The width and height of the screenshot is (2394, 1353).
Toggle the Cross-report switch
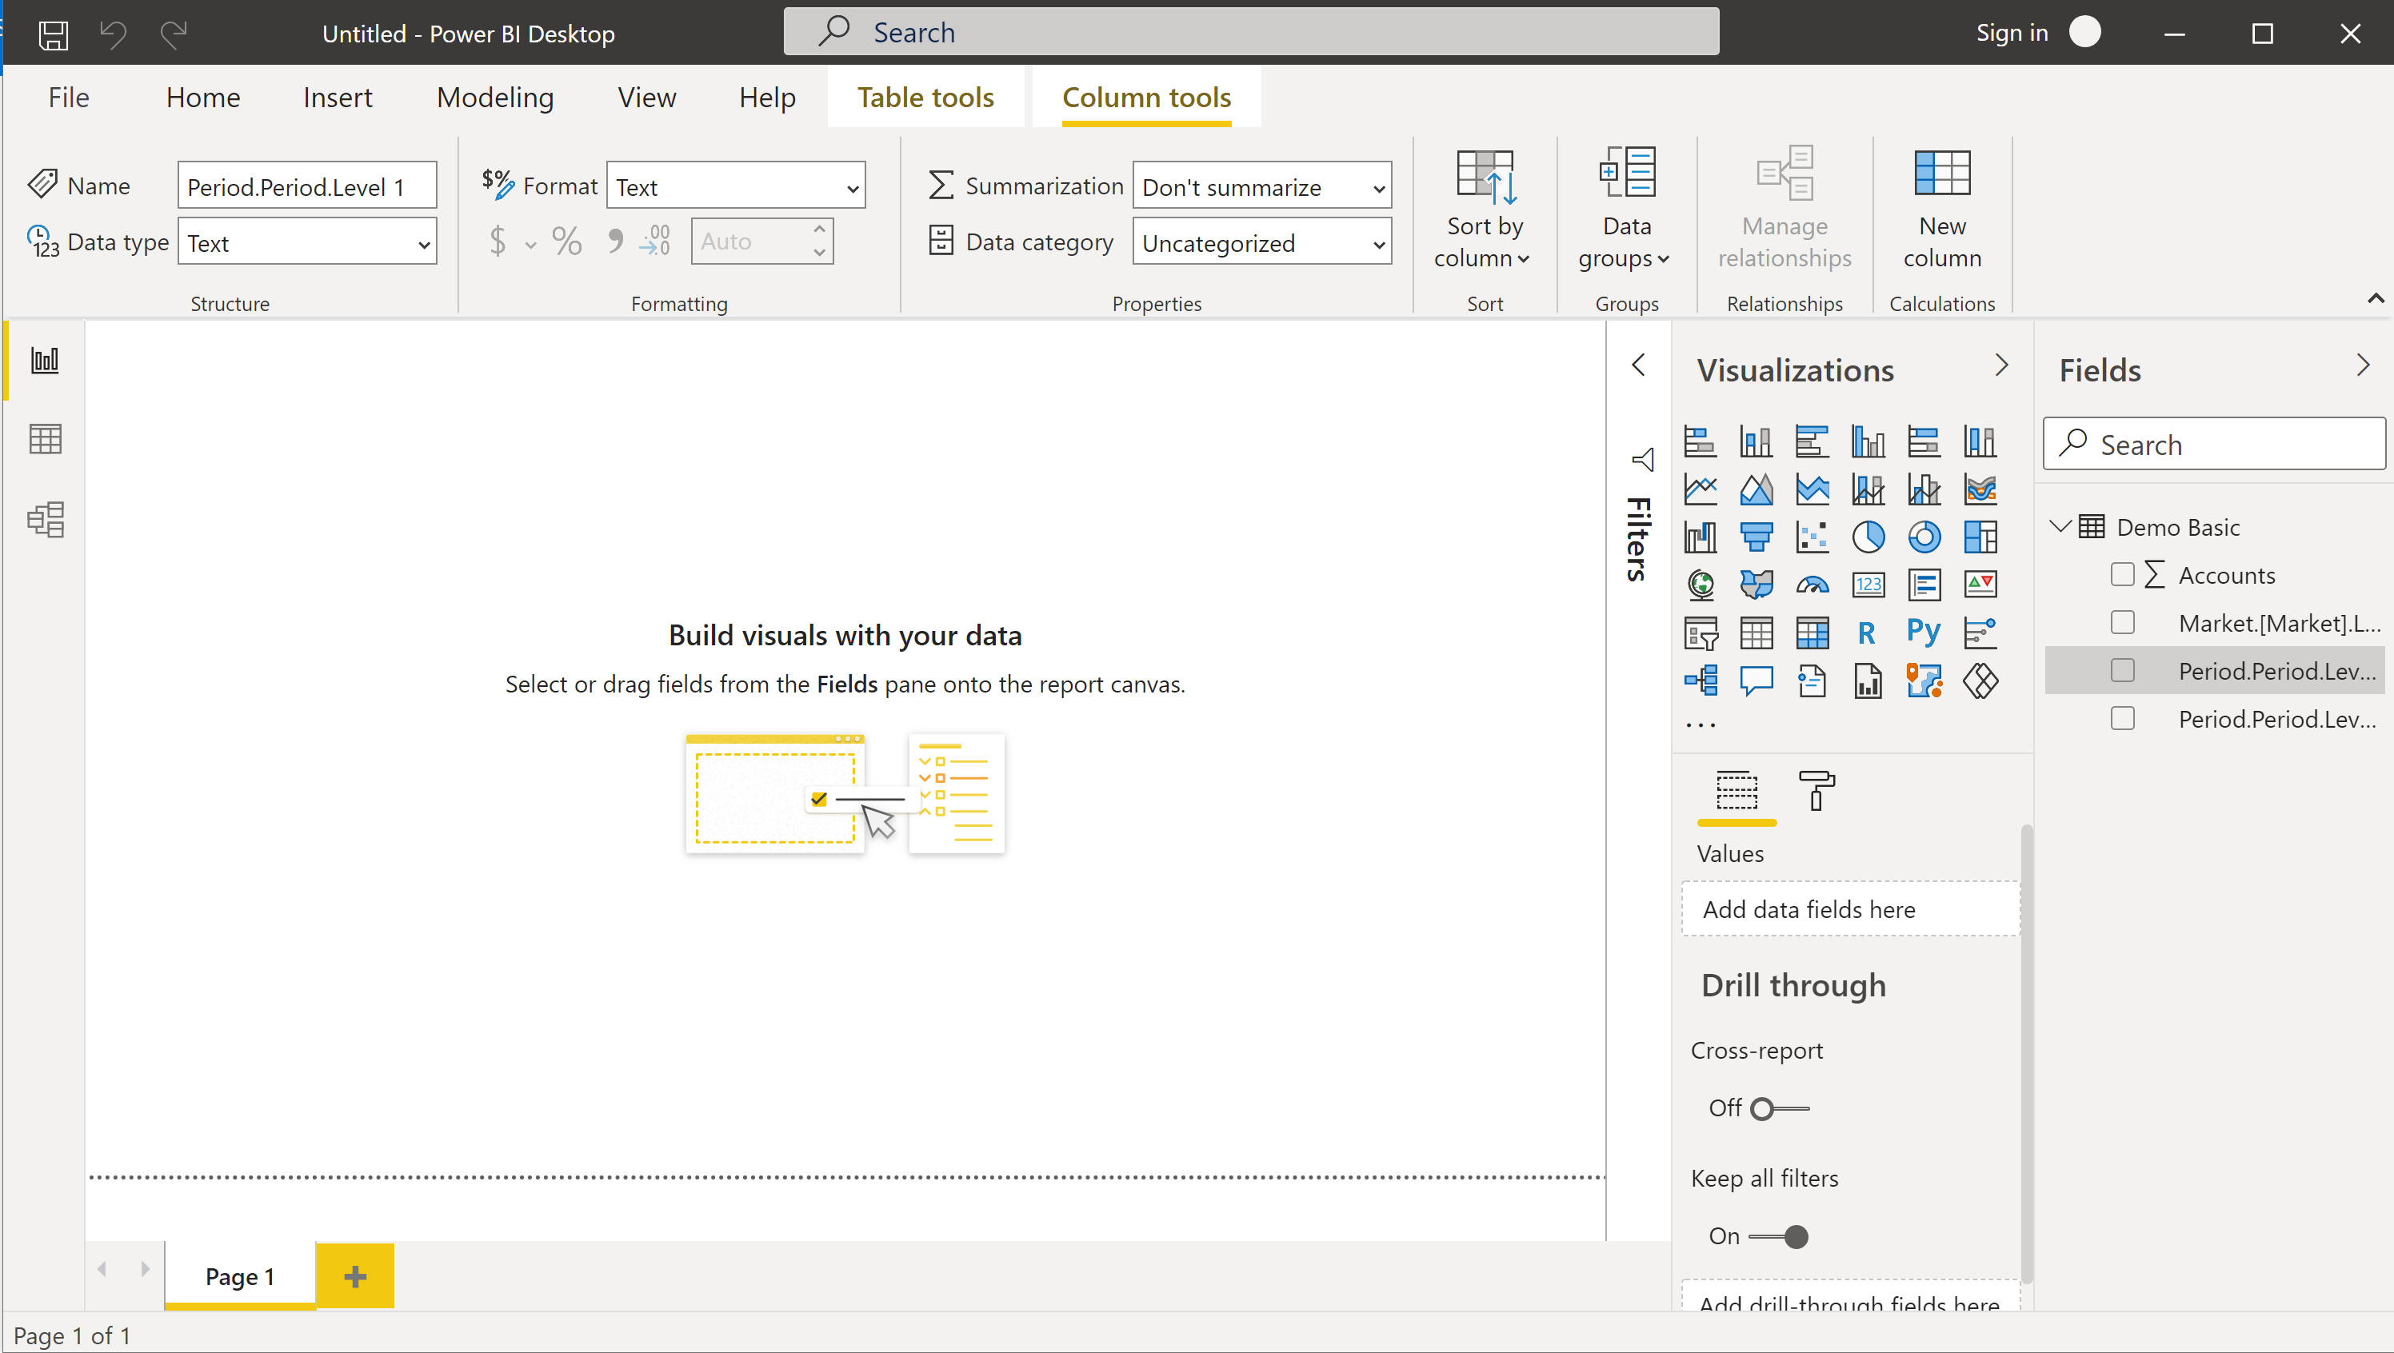tap(1778, 1108)
